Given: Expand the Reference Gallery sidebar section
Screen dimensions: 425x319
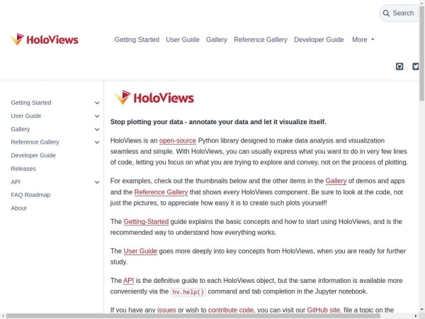Looking at the screenshot, I should point(97,142).
